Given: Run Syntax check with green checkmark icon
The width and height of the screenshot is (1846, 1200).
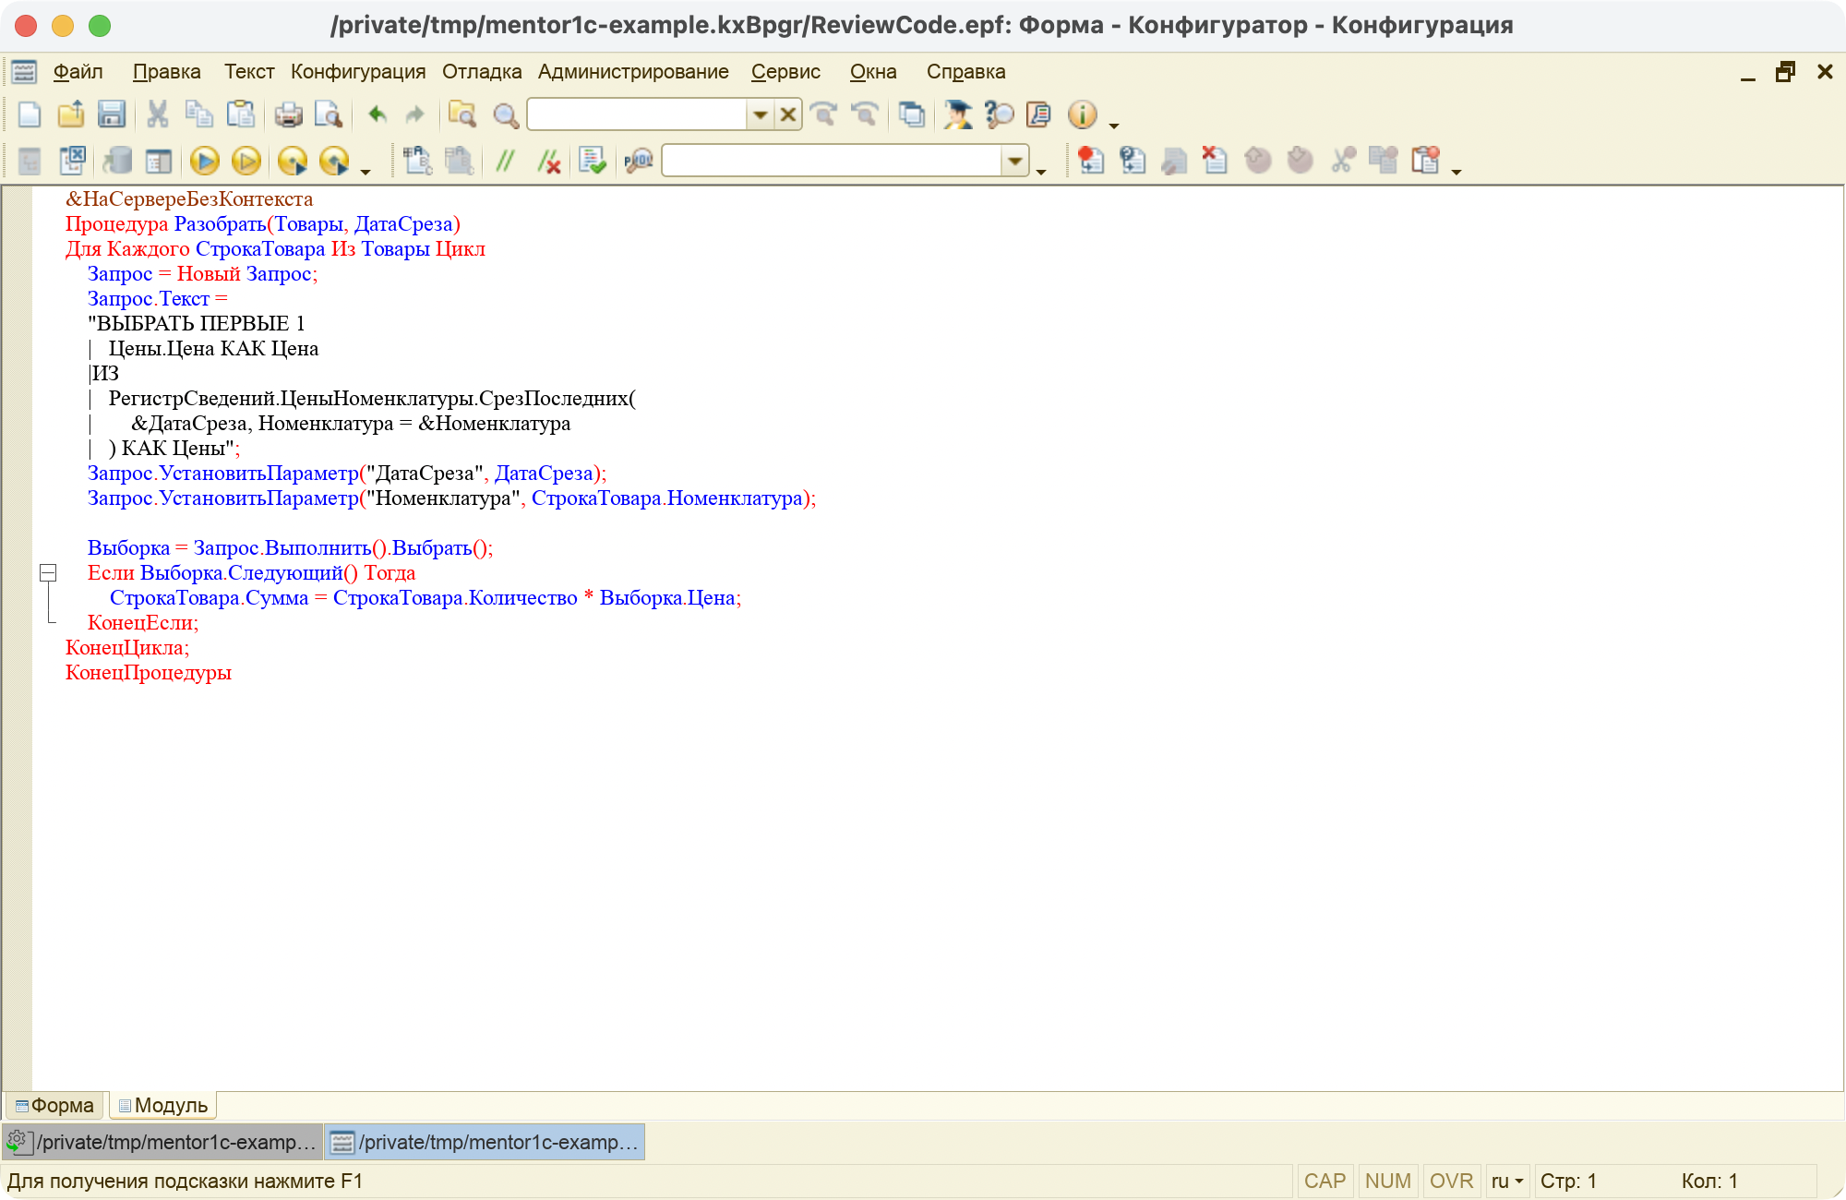Looking at the screenshot, I should click(592, 161).
